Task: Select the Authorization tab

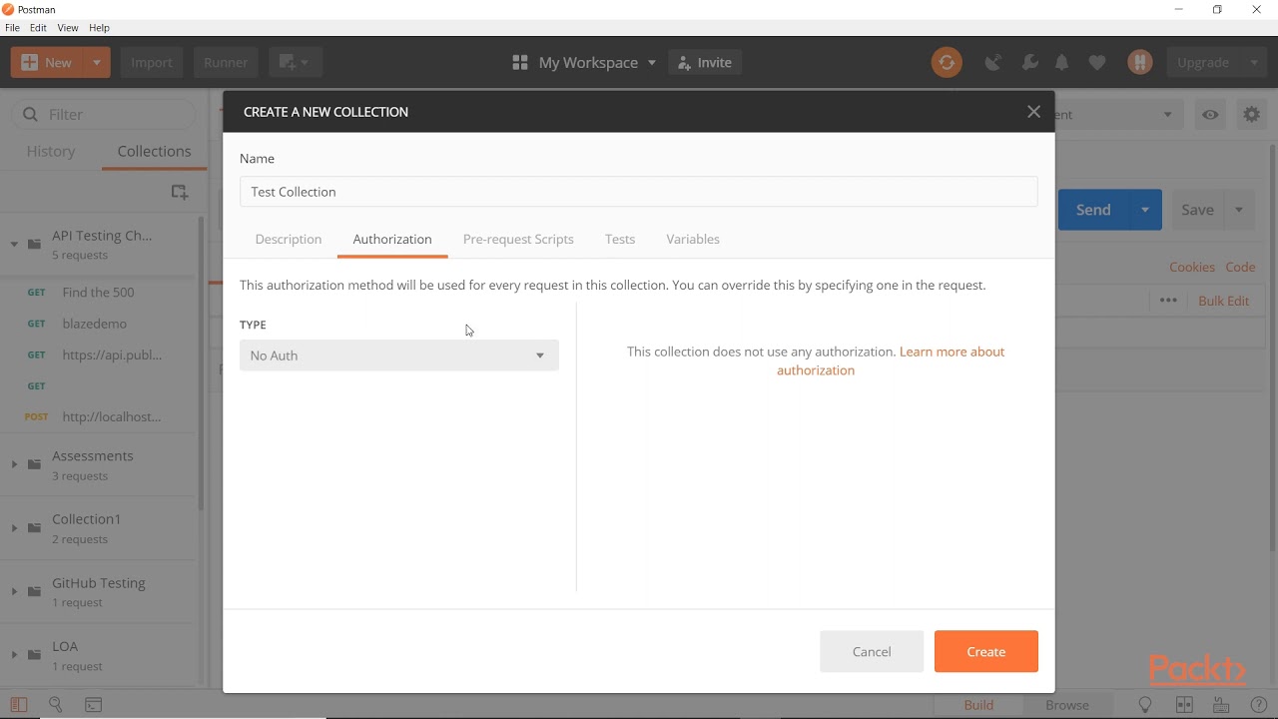Action: pyautogui.click(x=392, y=240)
